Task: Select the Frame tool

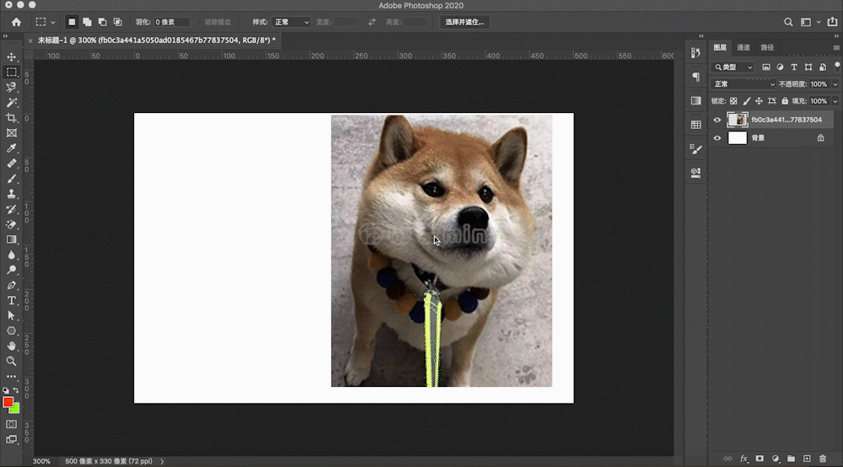Action: click(x=11, y=132)
